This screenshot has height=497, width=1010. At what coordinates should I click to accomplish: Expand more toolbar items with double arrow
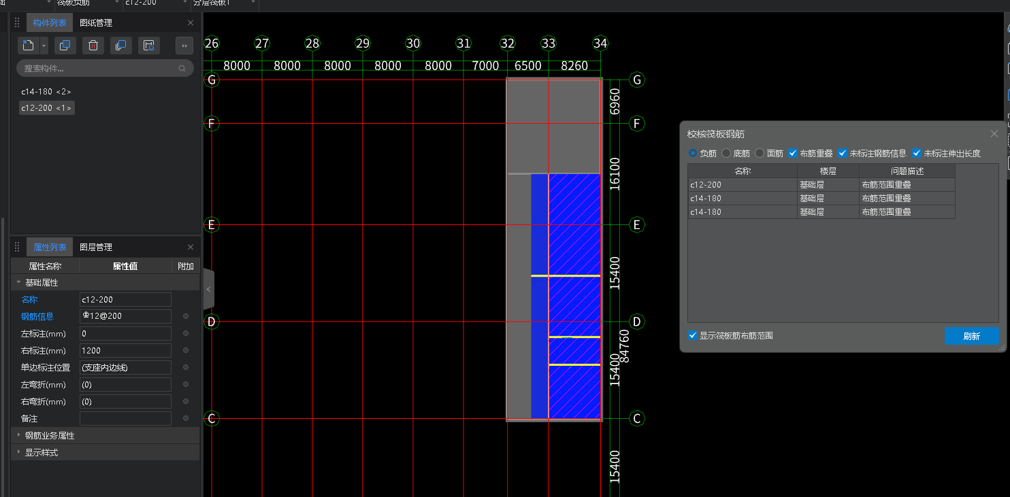184,46
